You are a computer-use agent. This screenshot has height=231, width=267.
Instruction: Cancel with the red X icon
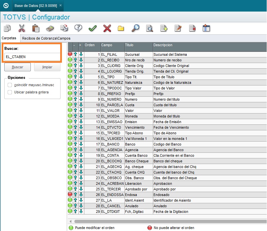point(107,28)
